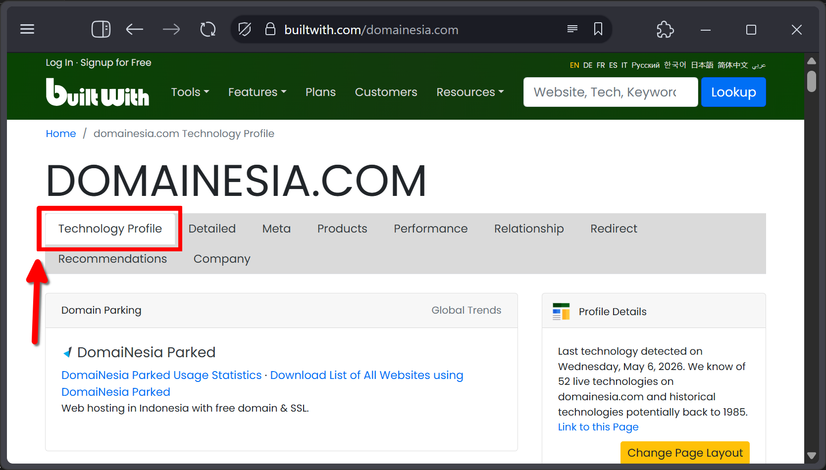Expand the Resources dropdown menu
The height and width of the screenshot is (470, 826).
[x=470, y=92]
